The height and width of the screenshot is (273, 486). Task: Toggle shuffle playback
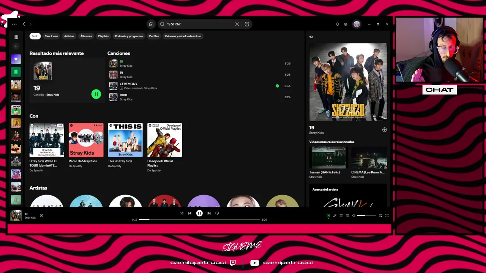click(x=181, y=213)
